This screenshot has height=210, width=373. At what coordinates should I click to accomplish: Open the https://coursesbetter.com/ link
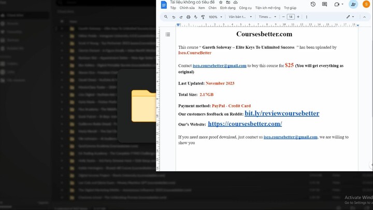pos(245,123)
